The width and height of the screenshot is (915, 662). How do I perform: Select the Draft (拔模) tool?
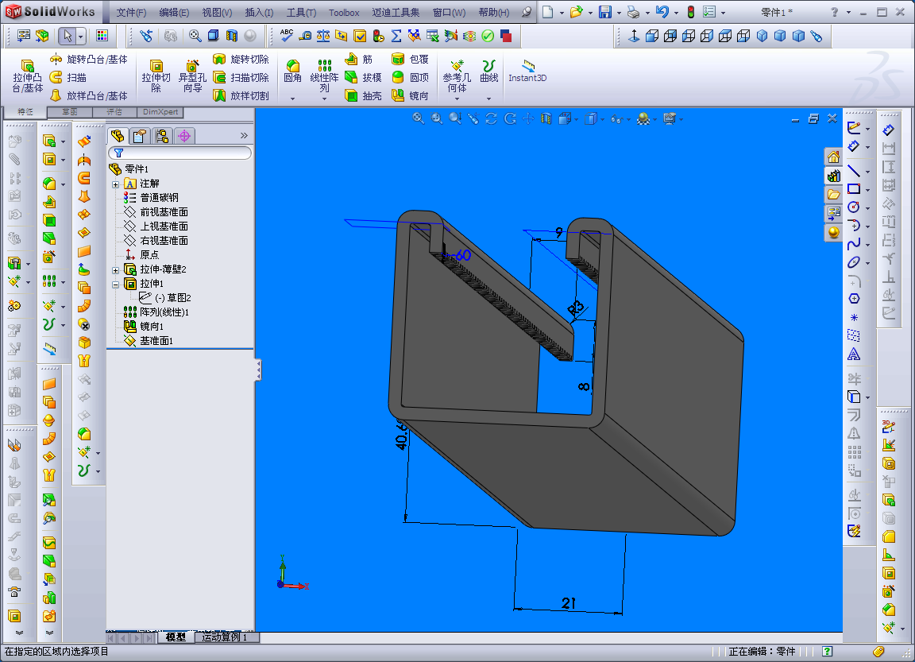click(363, 77)
